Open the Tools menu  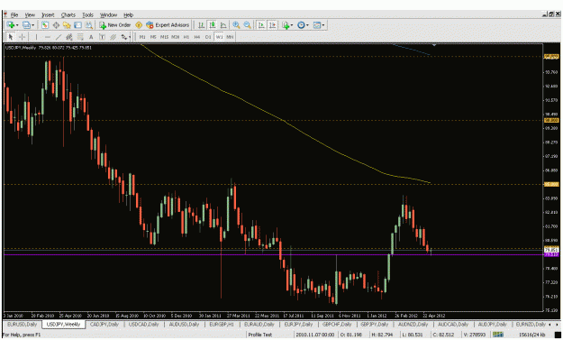(87, 15)
